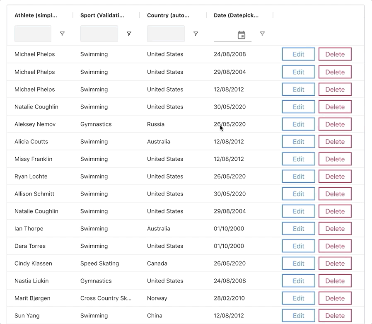Viewport: 372px width, 324px height.
Task: Edit the Aleksey Nemov row
Action: click(x=298, y=124)
